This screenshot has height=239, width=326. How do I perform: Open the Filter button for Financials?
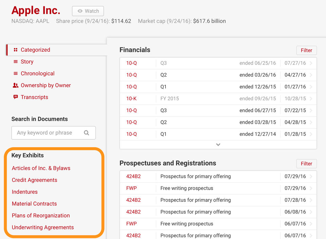point(306,50)
